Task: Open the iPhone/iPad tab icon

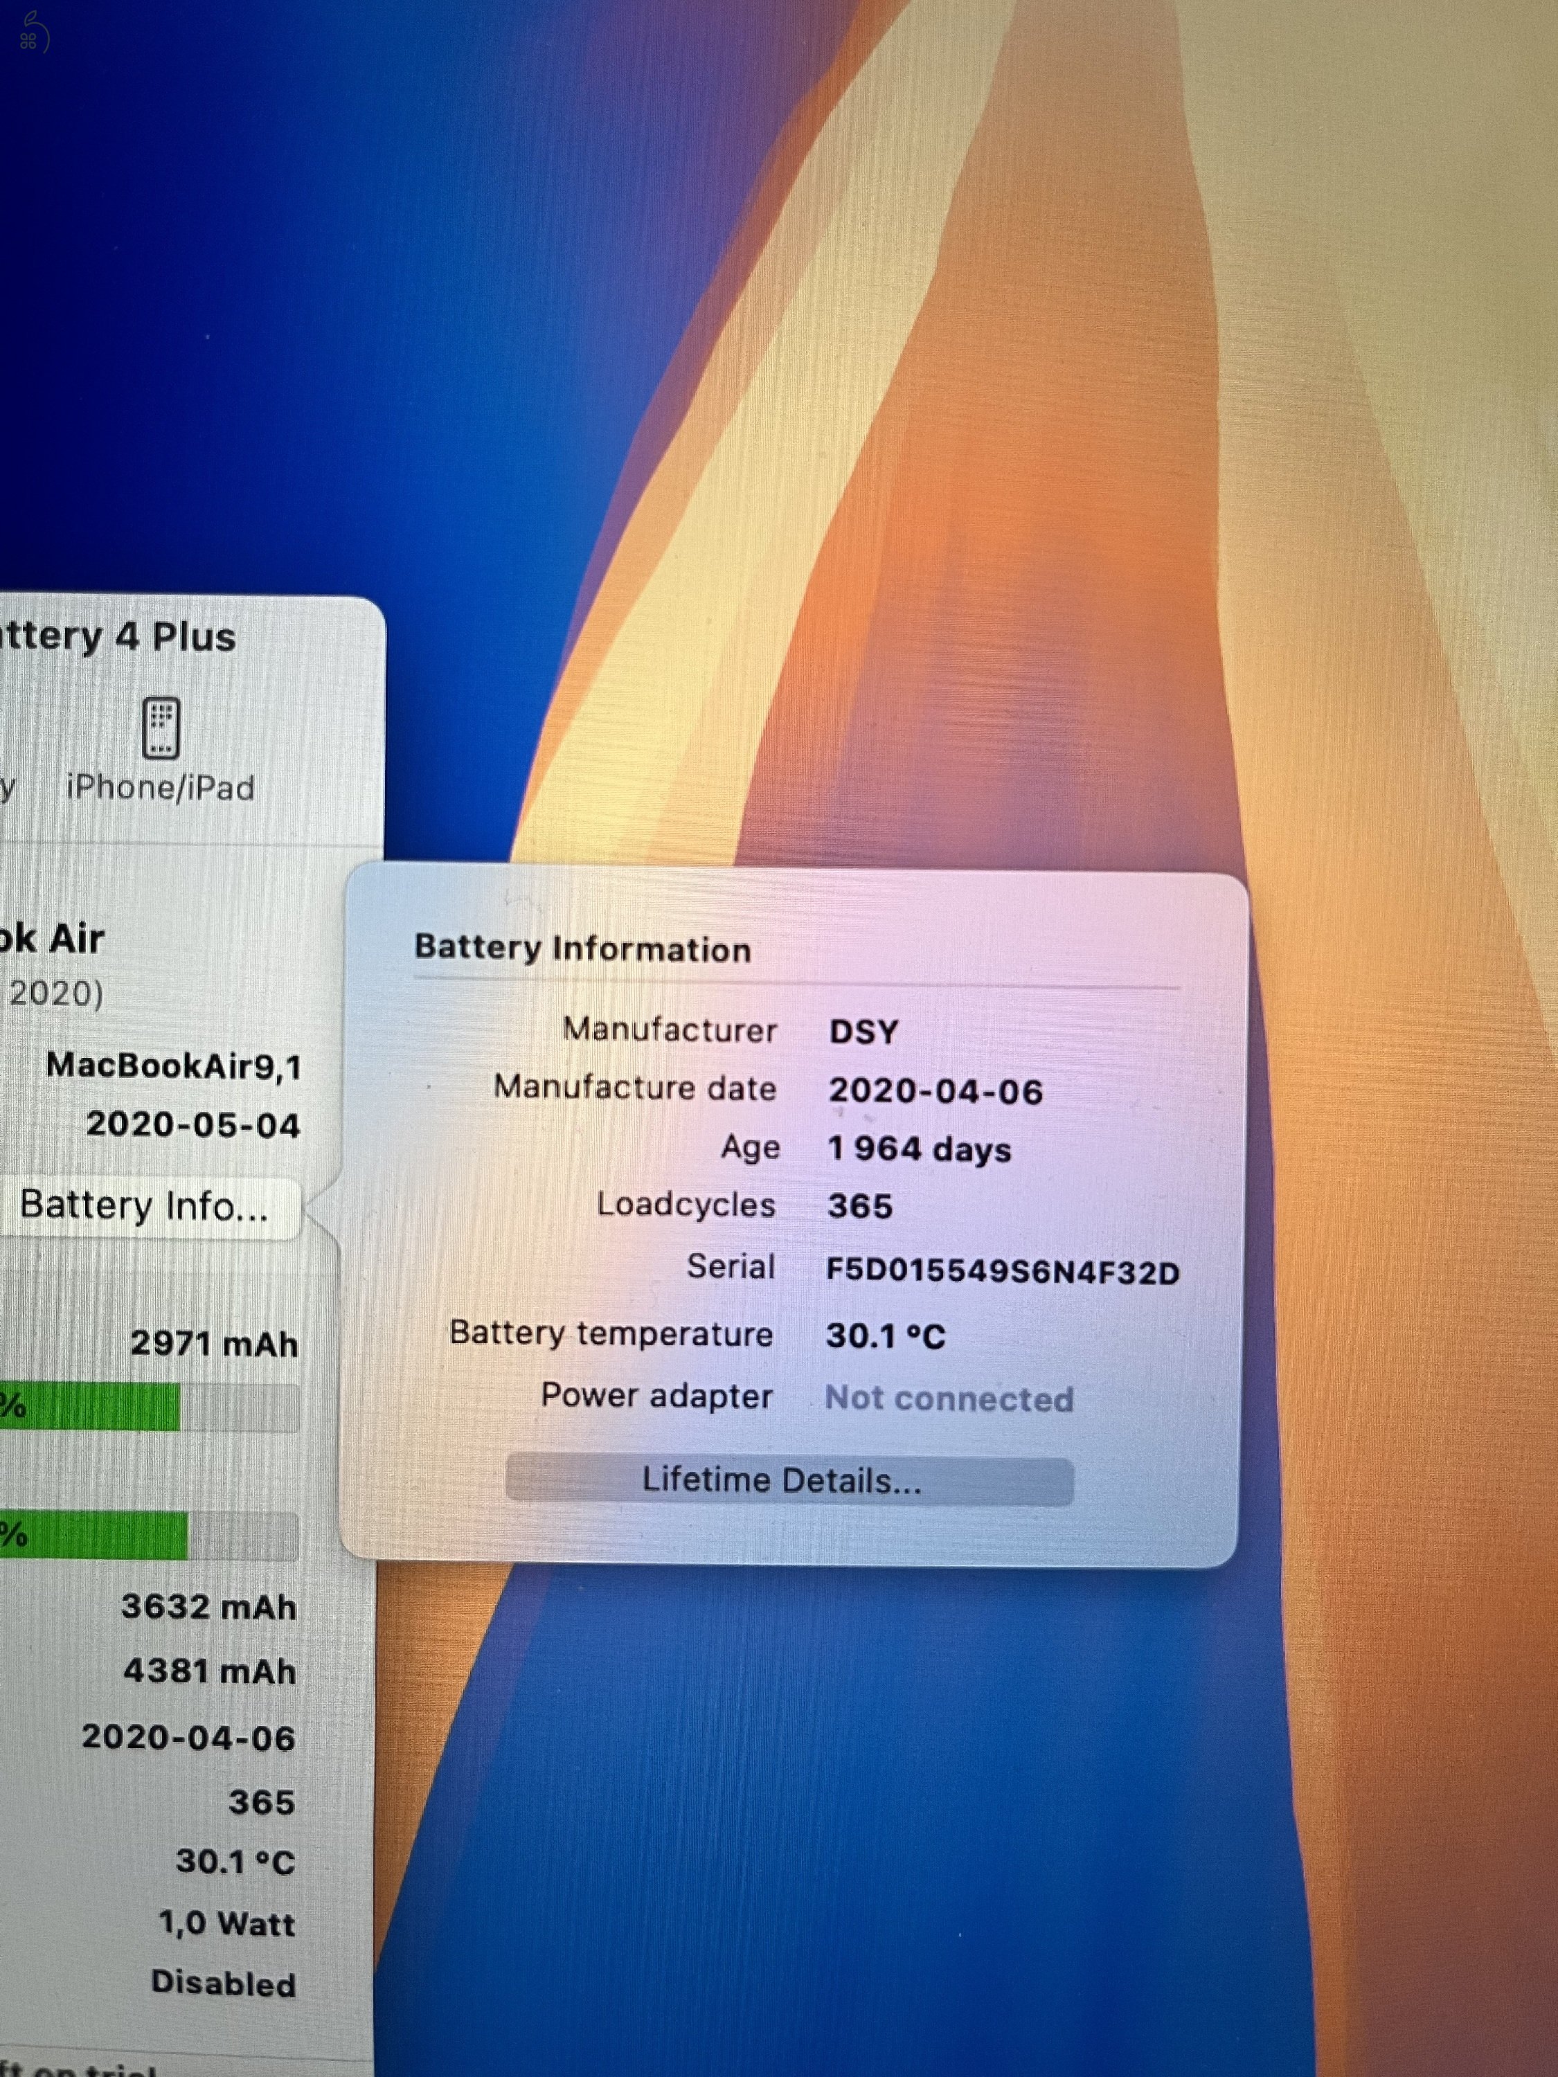Action: 161,728
